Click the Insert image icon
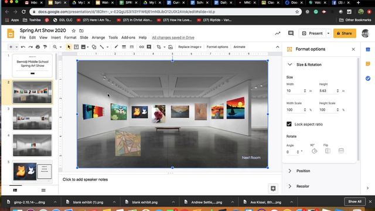The image size is (375, 211). click(83, 47)
